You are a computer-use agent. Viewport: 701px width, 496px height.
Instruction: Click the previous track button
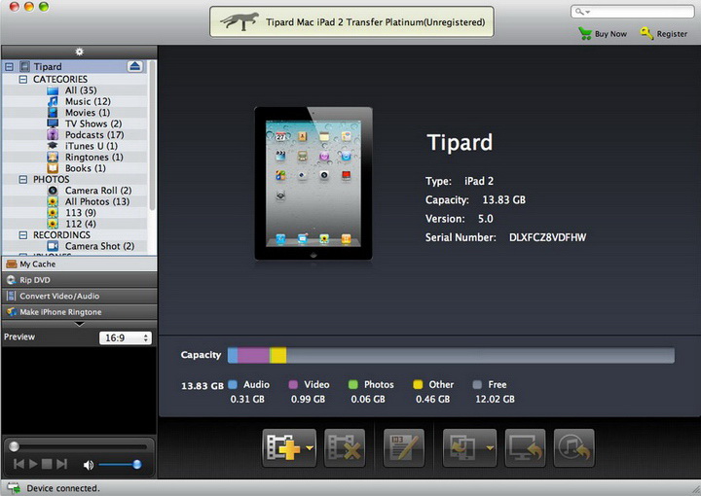(18, 464)
